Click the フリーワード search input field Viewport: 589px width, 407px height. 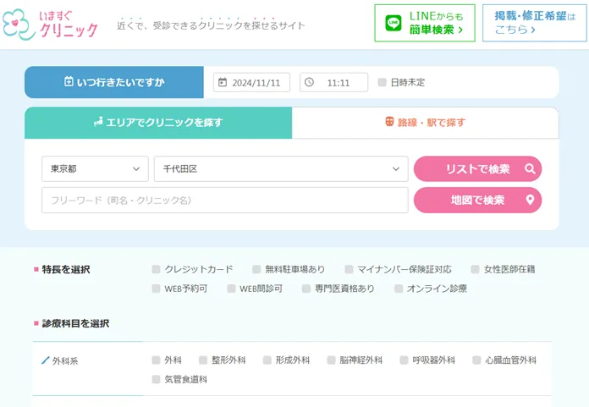tap(224, 201)
